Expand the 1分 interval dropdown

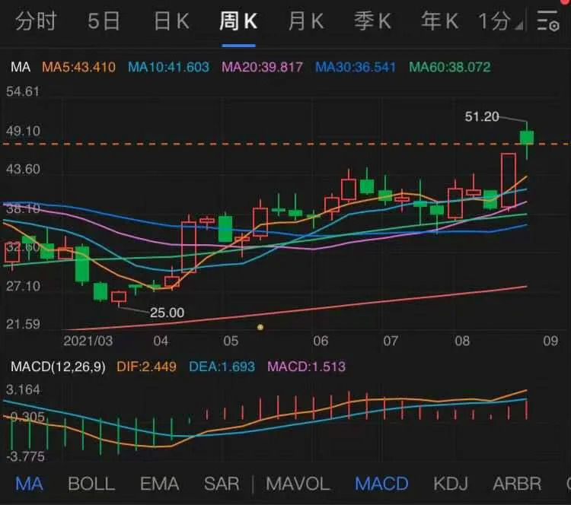500,21
